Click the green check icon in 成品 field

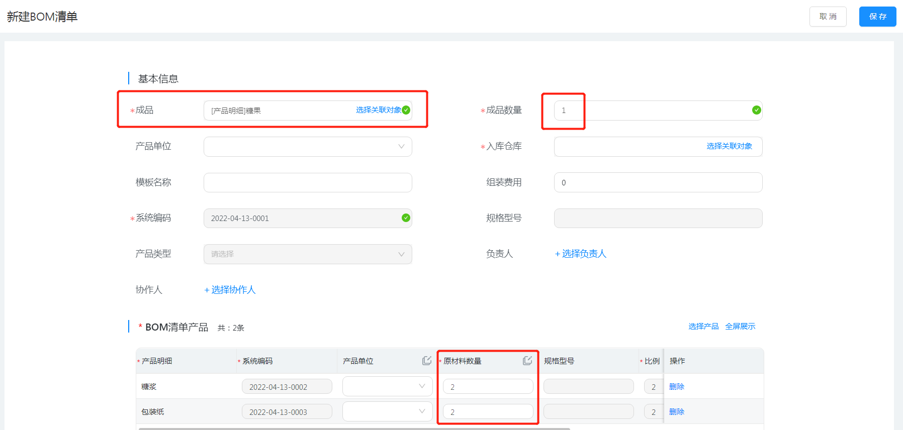(x=406, y=110)
